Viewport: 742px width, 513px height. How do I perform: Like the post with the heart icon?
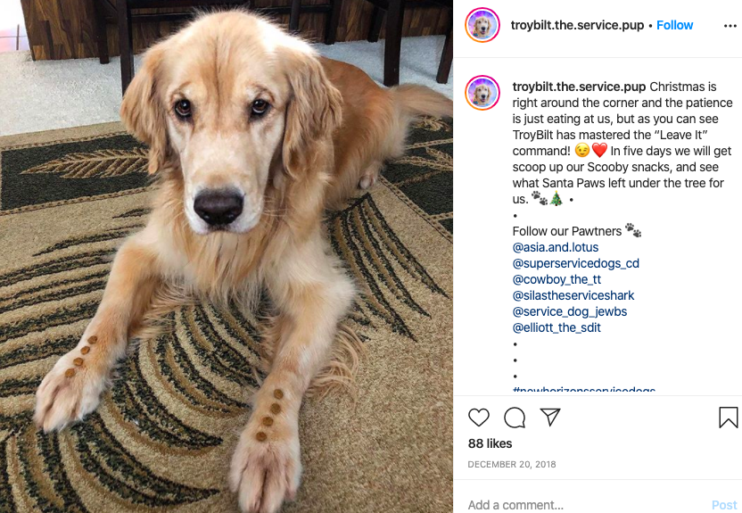(478, 418)
